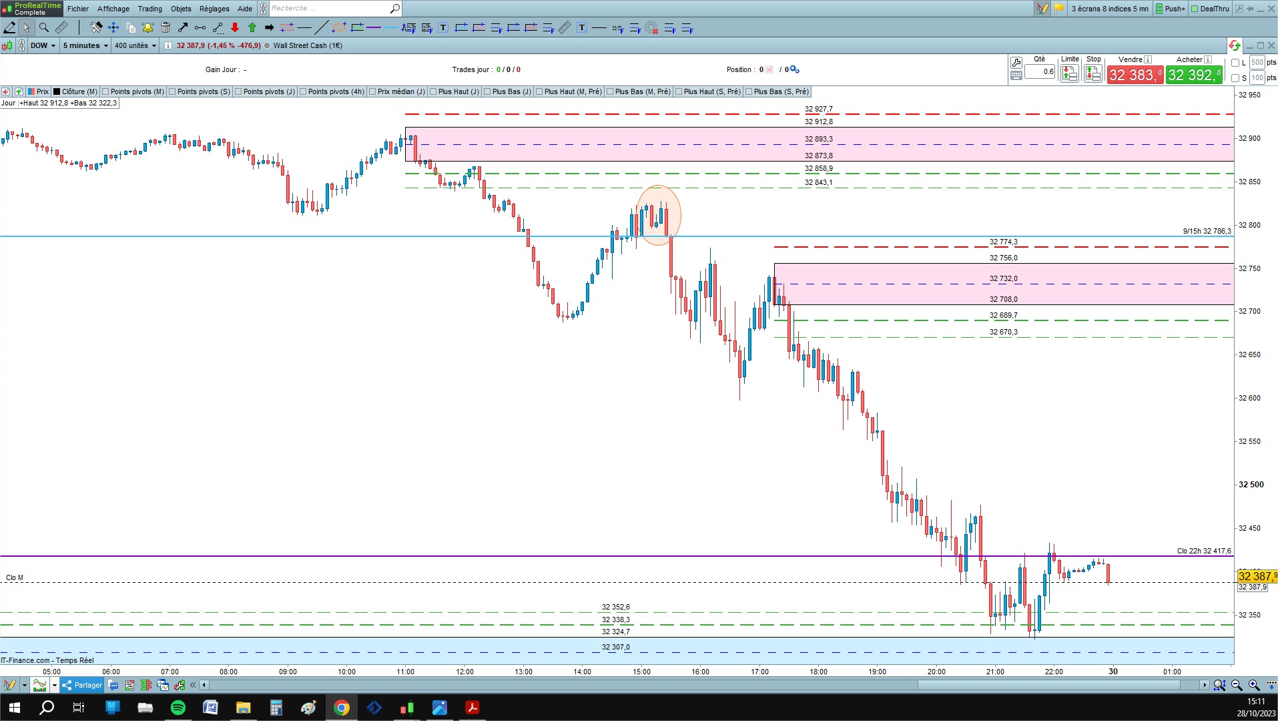Open the Stop order icon
The image size is (1278, 721).
pyautogui.click(x=1093, y=73)
